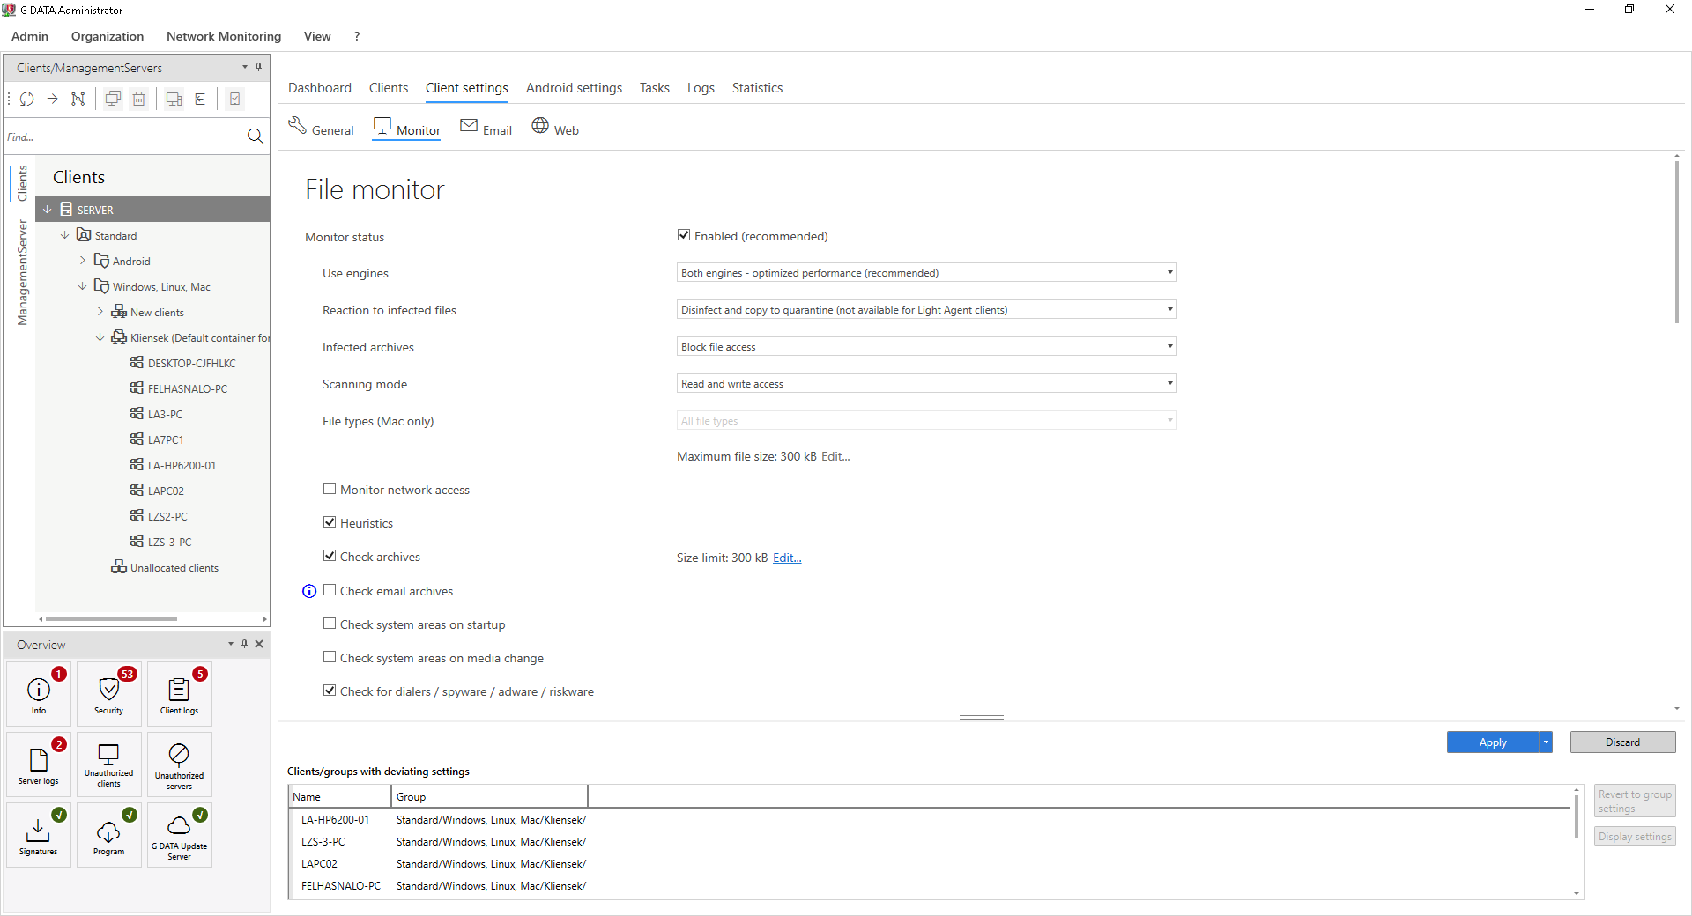Open the Organization menu
The image size is (1692, 916).
pos(108,36)
